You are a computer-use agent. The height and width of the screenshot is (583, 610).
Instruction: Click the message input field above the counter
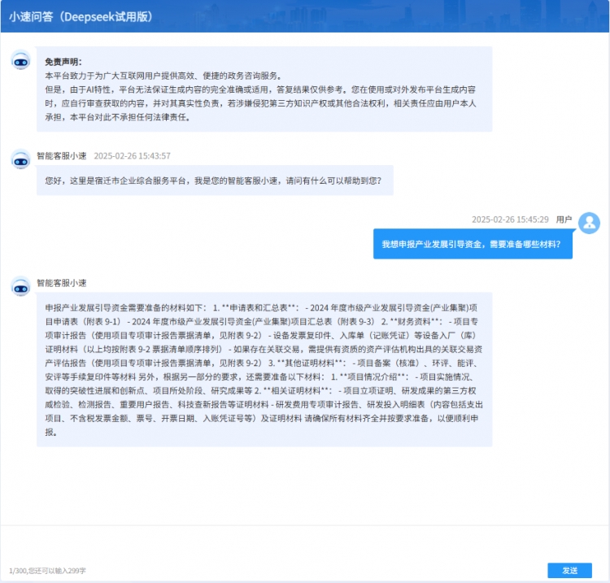(305, 544)
